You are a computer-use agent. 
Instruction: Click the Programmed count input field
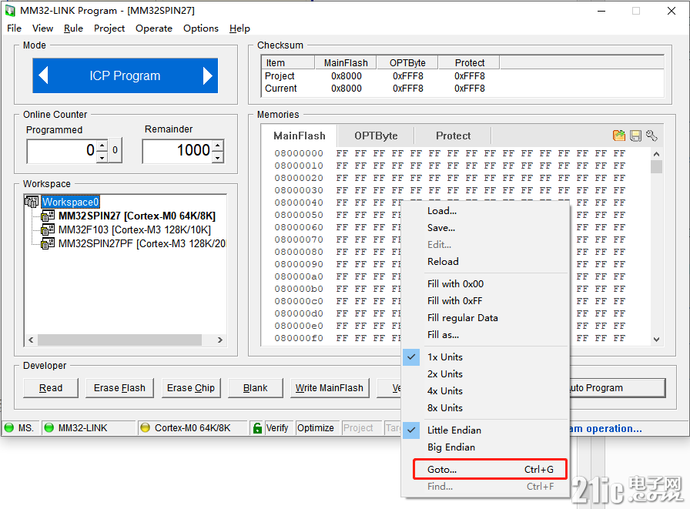coord(62,151)
